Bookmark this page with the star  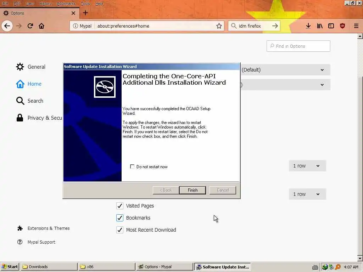pos(219,26)
